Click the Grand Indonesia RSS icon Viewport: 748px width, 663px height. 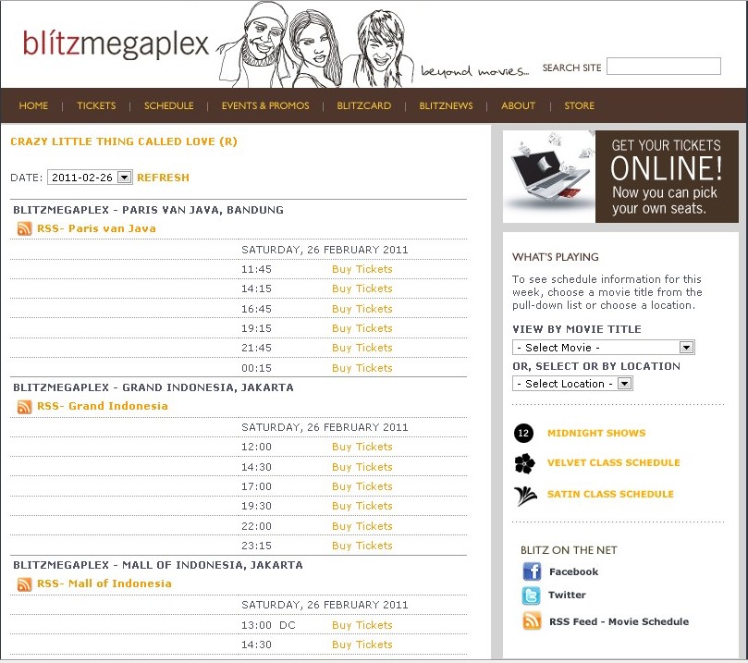pos(24,406)
